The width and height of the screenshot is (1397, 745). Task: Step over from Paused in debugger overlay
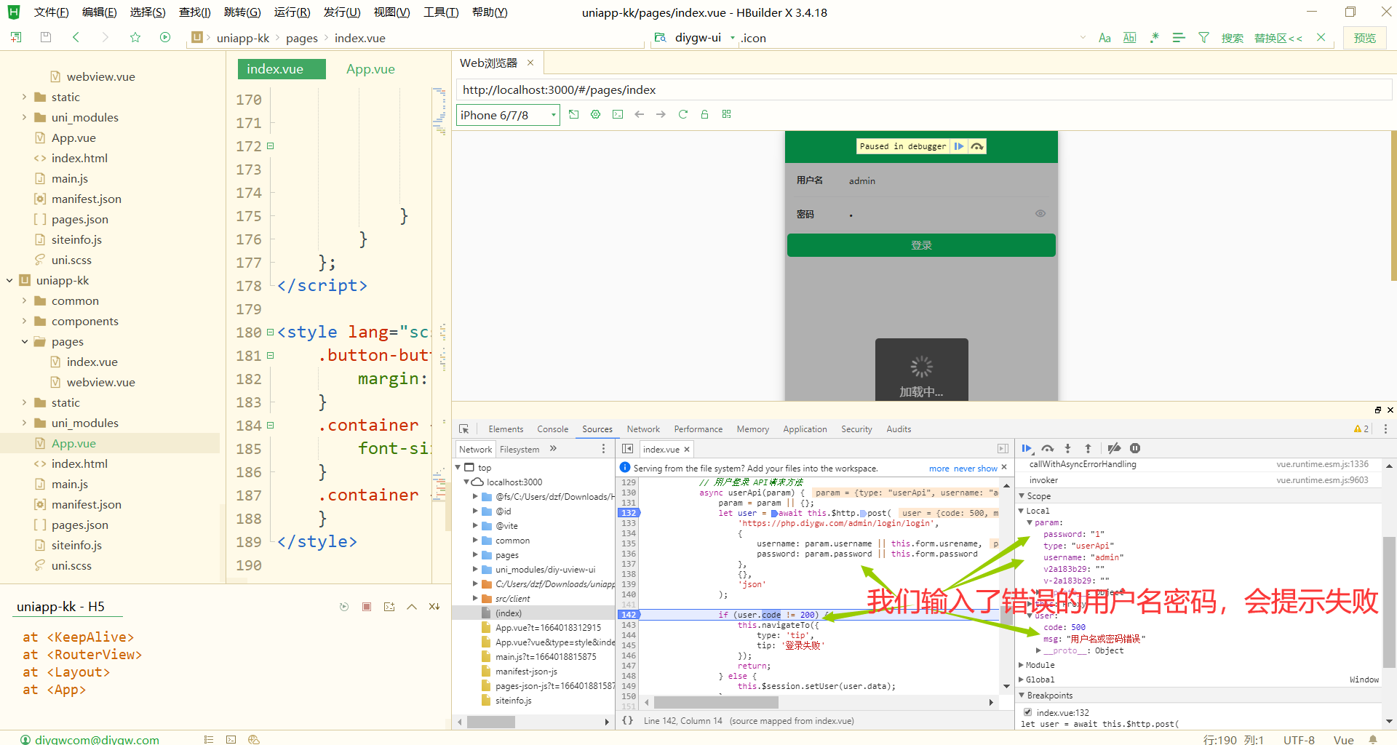coord(977,146)
